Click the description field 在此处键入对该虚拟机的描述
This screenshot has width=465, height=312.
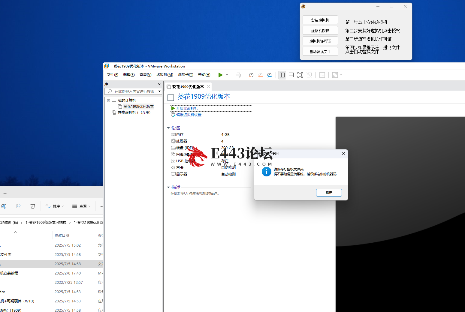(195, 193)
